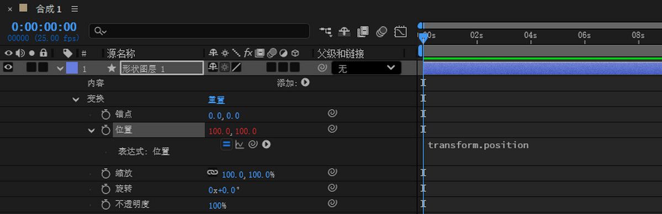Toggle 锚点 stopwatch for keyframing
The width and height of the screenshot is (662, 214).
[105, 115]
